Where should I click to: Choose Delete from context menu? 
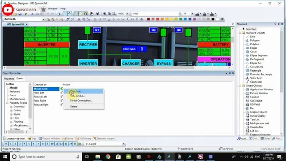pos(74,106)
